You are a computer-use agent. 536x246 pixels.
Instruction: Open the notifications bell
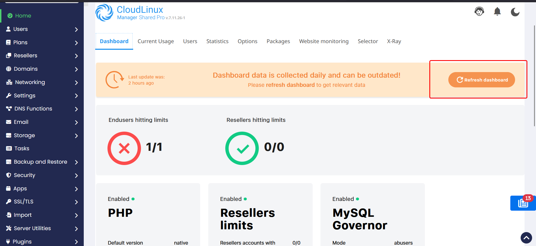[497, 12]
